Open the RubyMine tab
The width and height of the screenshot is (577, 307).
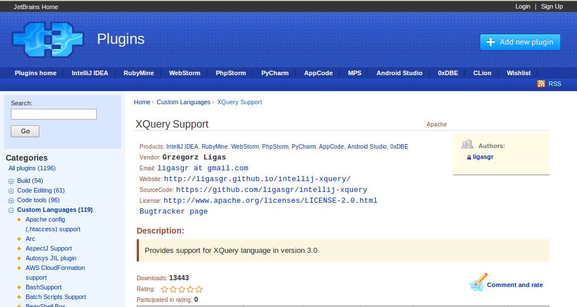tap(139, 73)
